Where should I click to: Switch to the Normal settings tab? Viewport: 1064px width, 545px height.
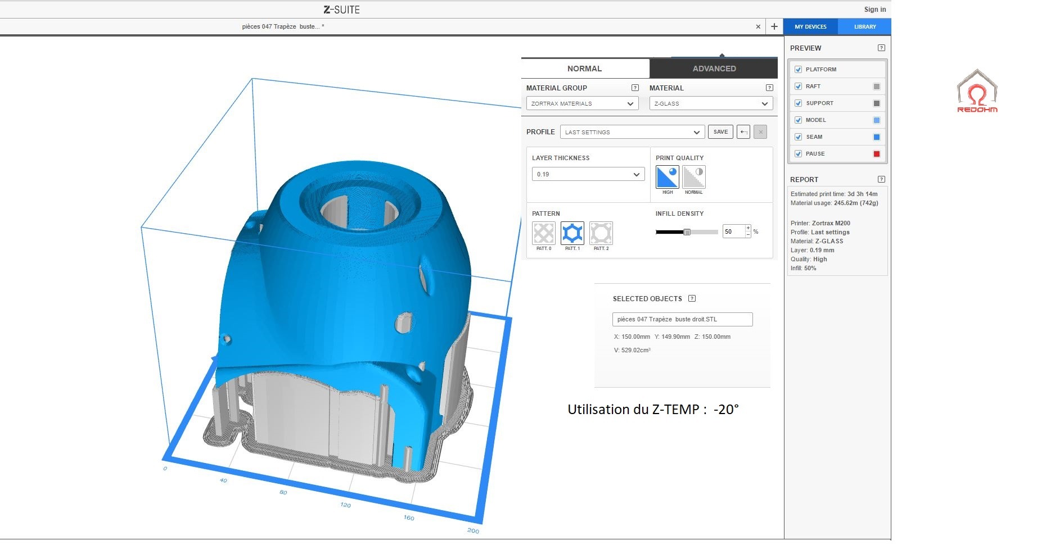(x=585, y=69)
